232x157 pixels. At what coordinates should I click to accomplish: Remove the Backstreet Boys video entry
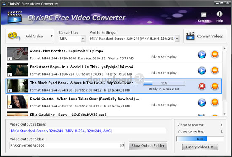pyautogui.click(x=215, y=70)
